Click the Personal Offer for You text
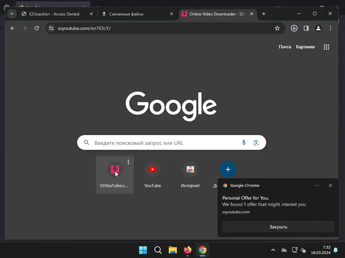The height and width of the screenshot is (258, 345). click(246, 198)
